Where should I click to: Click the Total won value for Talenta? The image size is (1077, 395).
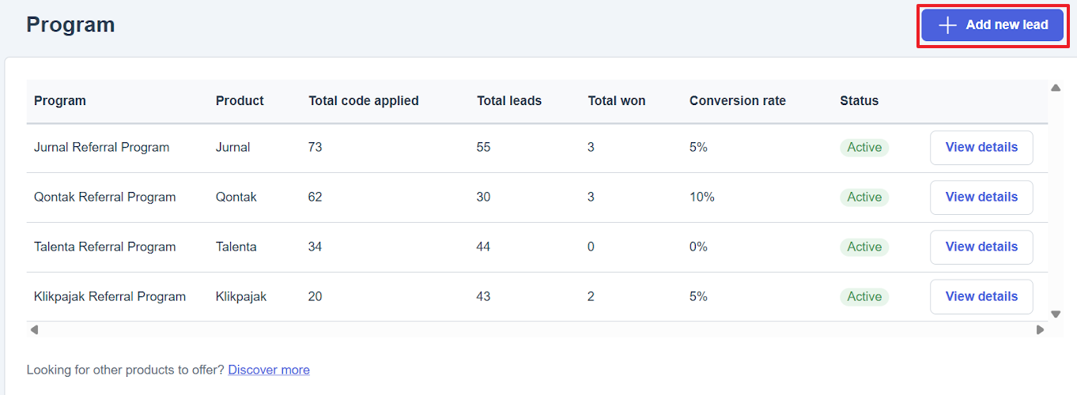point(591,247)
